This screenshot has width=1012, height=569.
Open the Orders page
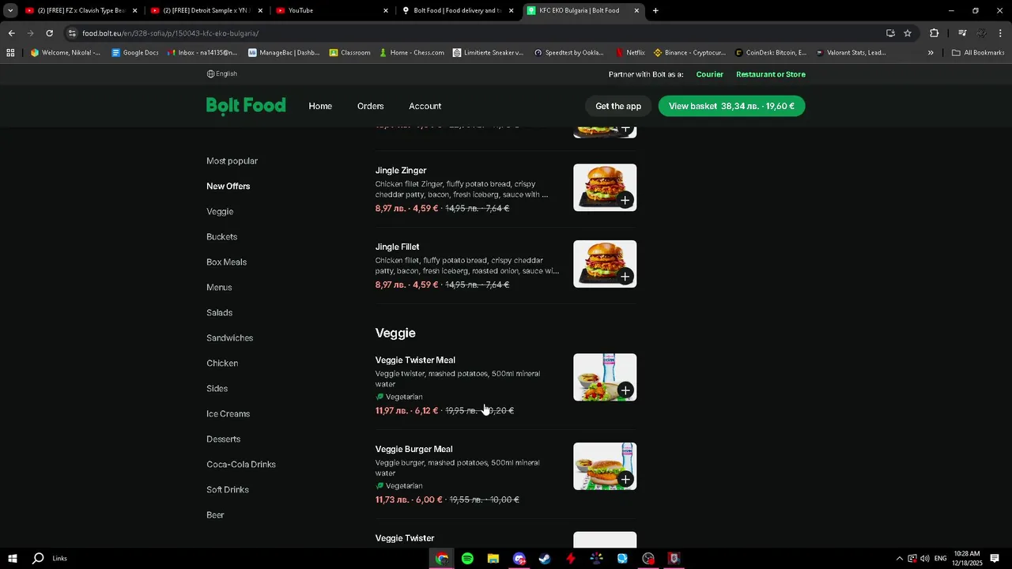pyautogui.click(x=370, y=106)
